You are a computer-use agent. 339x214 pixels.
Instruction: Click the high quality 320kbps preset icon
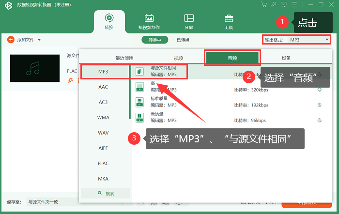pos(139,87)
